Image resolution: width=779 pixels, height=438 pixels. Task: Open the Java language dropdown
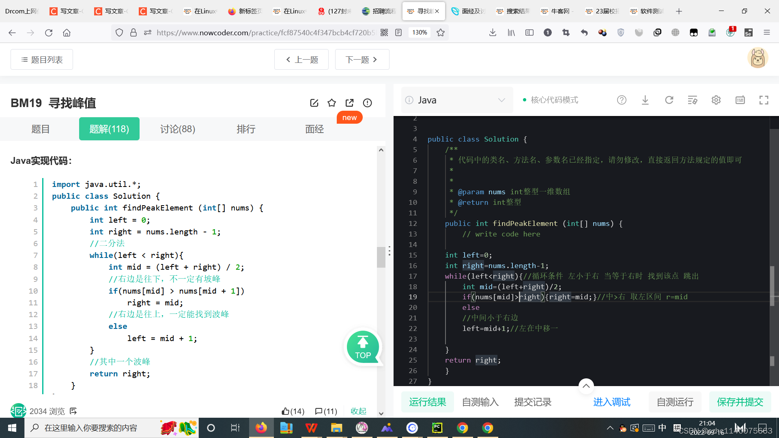coord(457,100)
